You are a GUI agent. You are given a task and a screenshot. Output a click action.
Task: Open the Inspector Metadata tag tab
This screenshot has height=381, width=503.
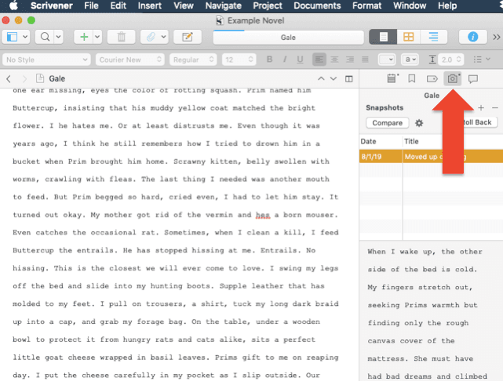click(x=432, y=78)
